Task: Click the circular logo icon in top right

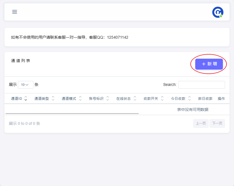Action: pos(218,12)
